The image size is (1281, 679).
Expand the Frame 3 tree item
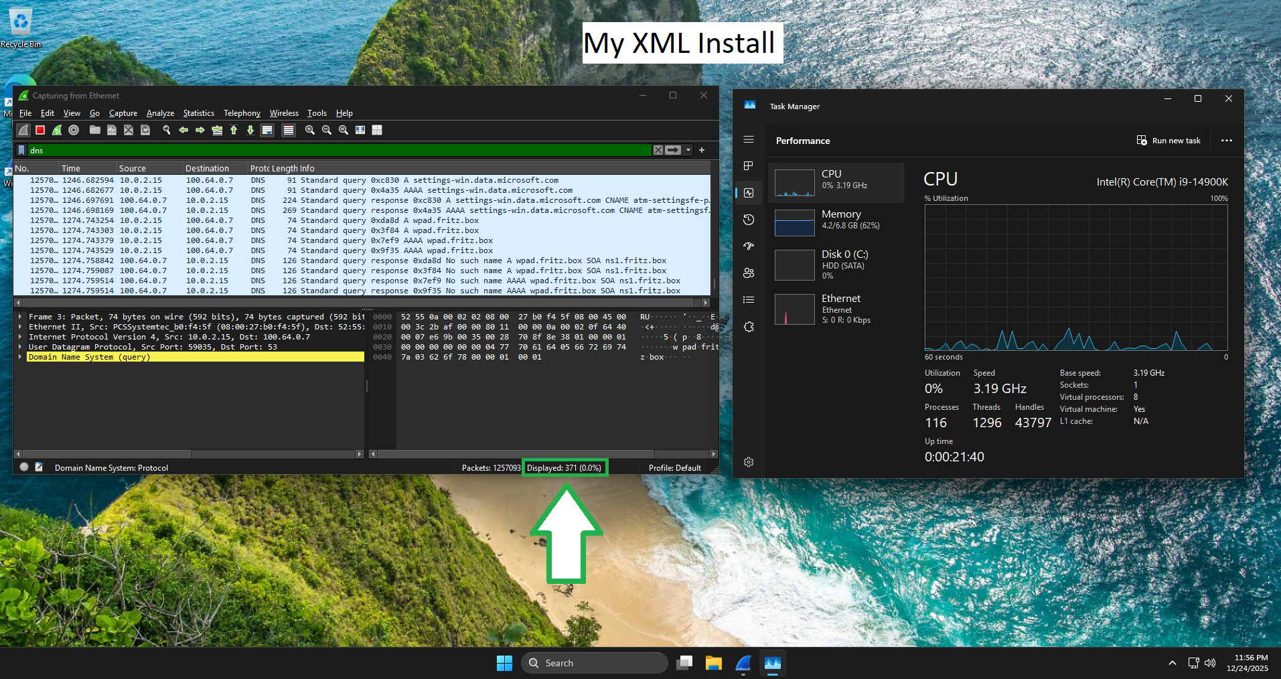[20, 317]
